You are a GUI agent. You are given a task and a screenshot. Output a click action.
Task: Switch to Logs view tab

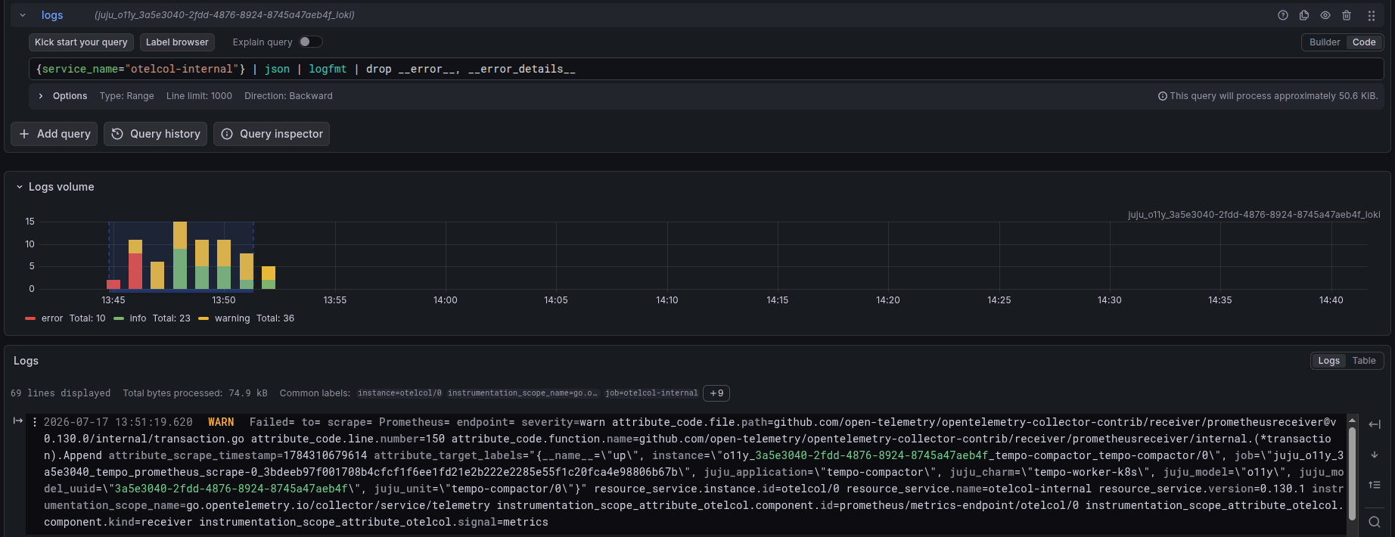tap(1328, 361)
